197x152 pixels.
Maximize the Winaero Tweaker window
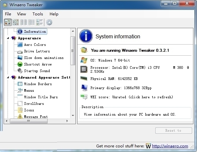(175, 3)
